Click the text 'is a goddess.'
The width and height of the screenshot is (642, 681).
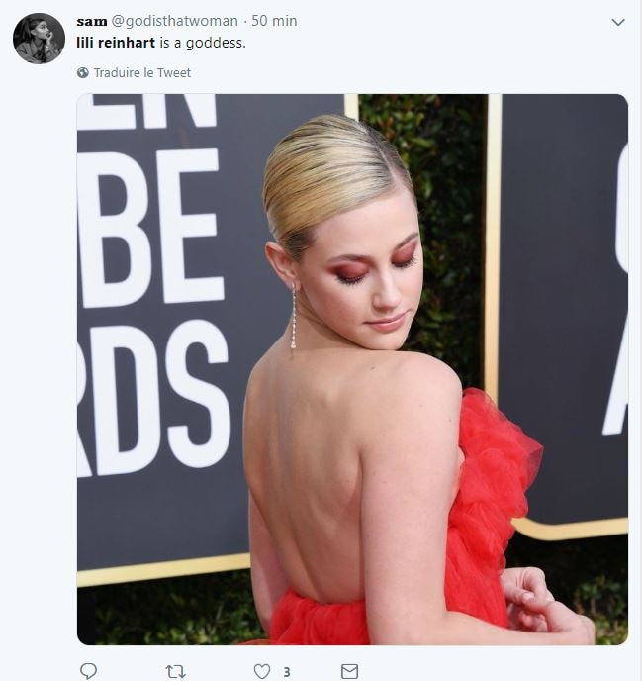(x=203, y=43)
